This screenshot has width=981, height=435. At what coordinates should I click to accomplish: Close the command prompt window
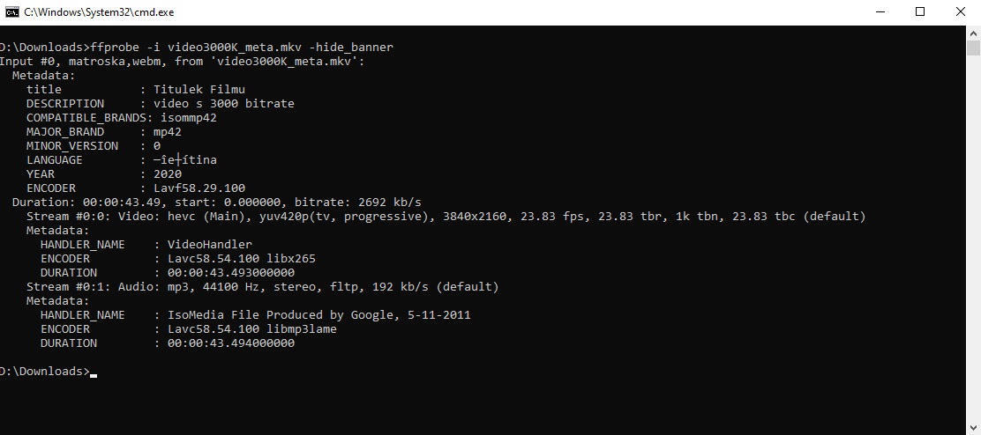click(961, 11)
